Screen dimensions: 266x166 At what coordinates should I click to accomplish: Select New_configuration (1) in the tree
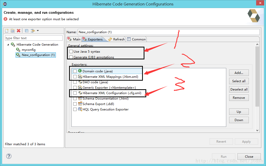pyautogui.click(x=38, y=55)
